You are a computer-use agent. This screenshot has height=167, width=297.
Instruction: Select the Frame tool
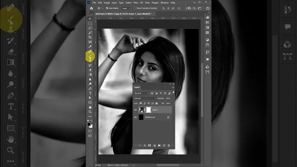90,42
